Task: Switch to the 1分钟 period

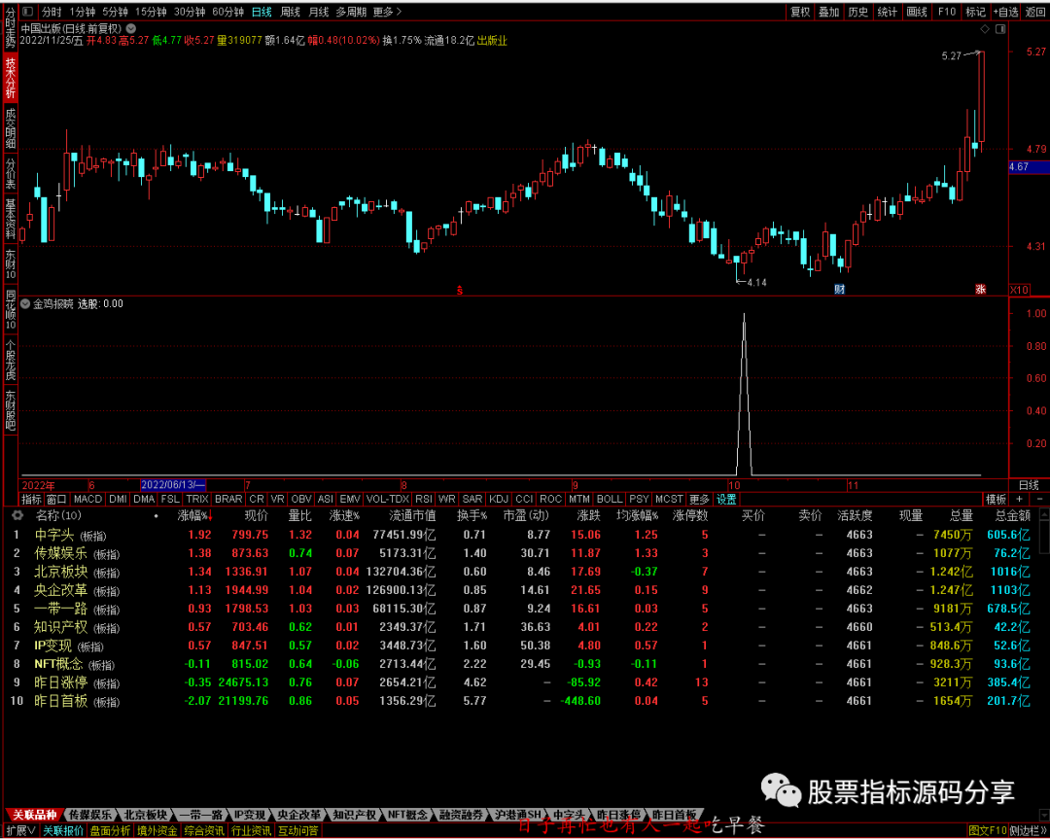Action: point(83,12)
